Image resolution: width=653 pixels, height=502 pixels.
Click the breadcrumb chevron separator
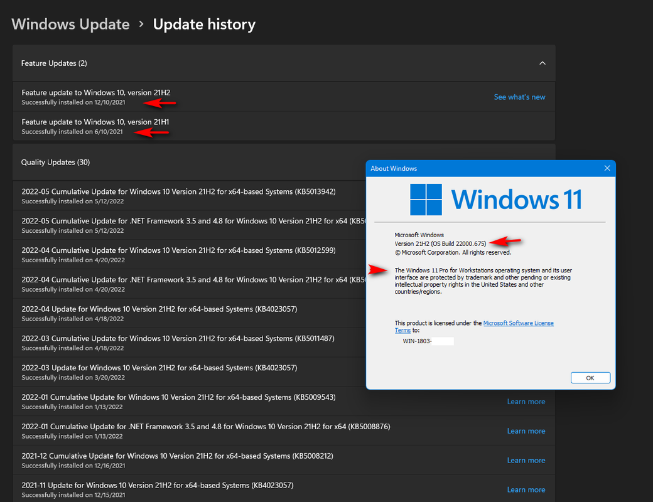(141, 24)
